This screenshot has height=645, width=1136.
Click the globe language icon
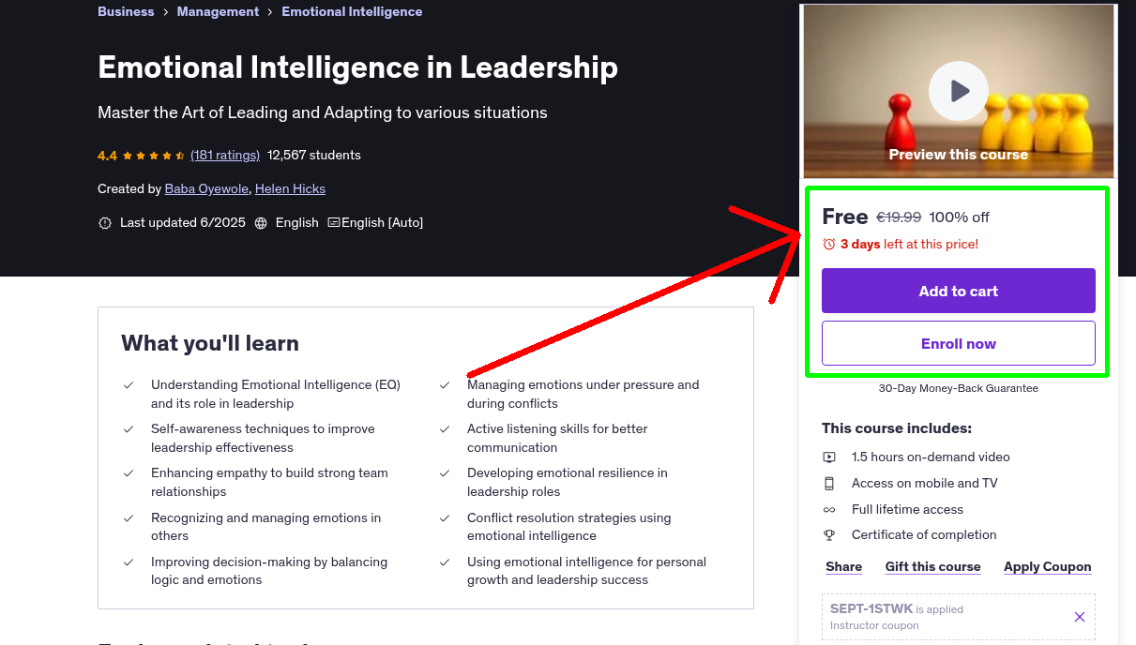click(261, 223)
